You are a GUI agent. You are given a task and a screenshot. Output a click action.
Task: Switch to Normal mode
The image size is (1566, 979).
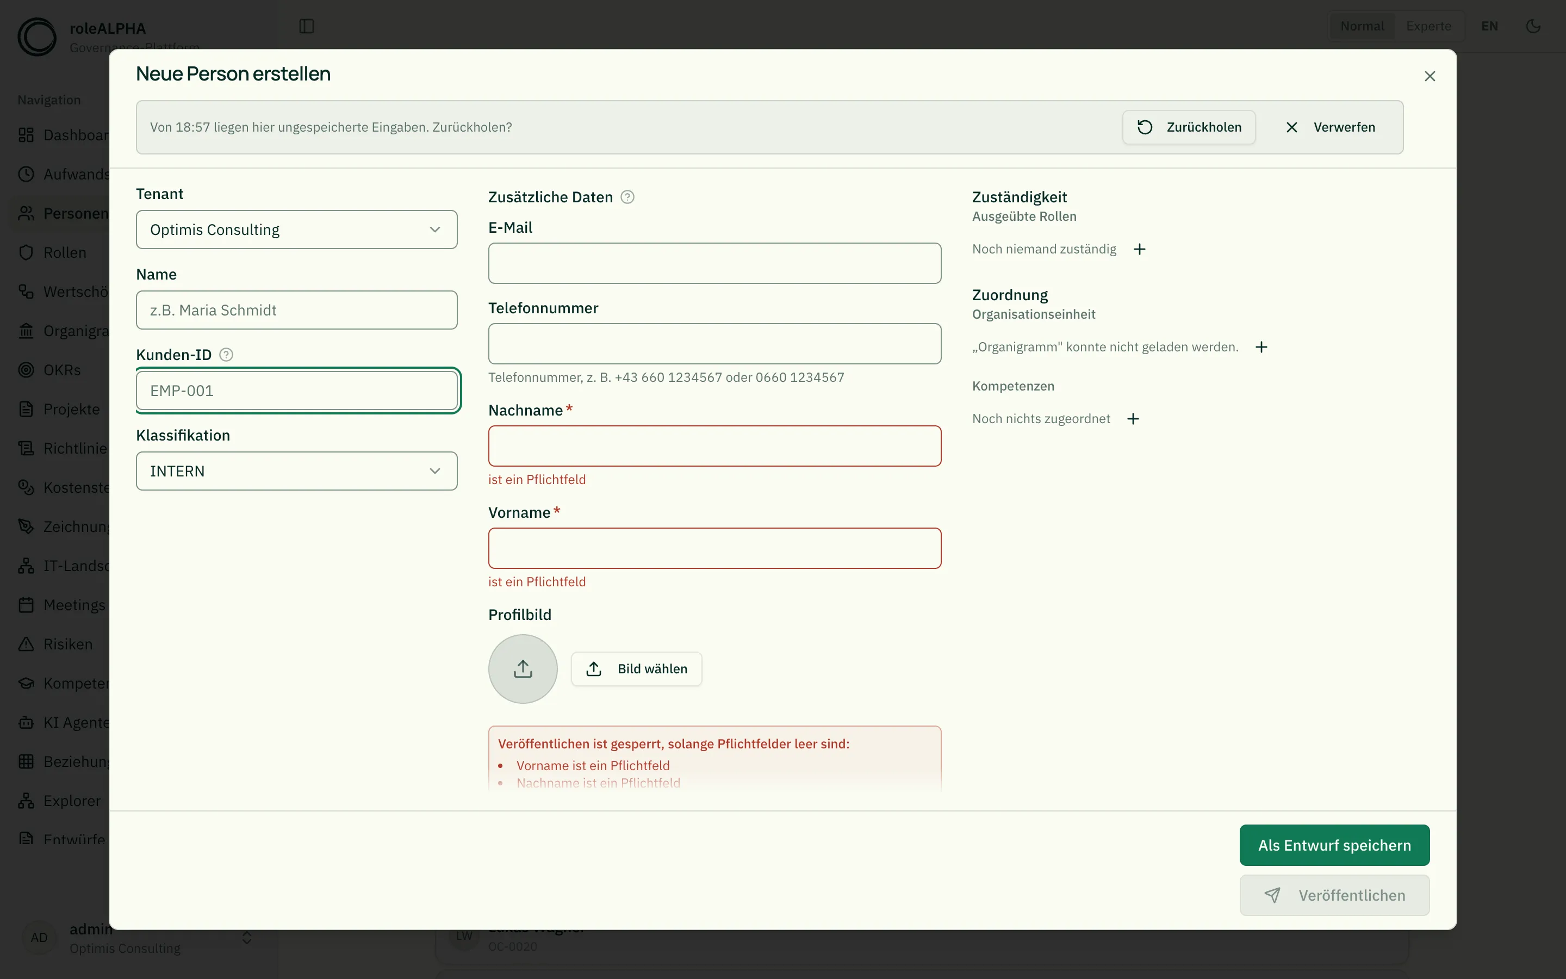(x=1362, y=26)
